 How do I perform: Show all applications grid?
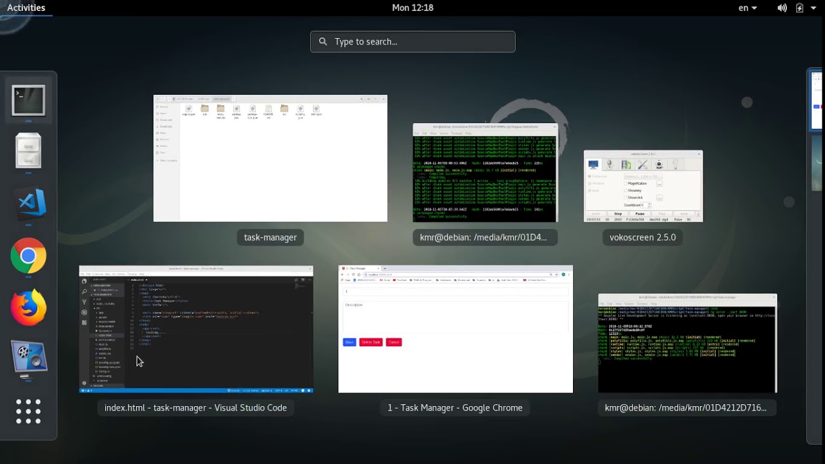(x=28, y=411)
